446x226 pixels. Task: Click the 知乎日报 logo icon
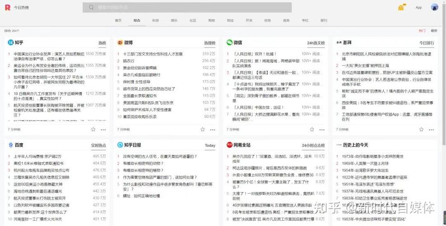tap(120, 145)
